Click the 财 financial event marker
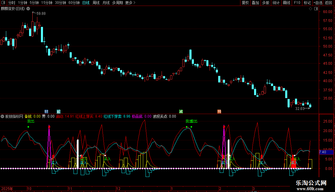The width and height of the screenshot is (335, 192). [46, 111]
